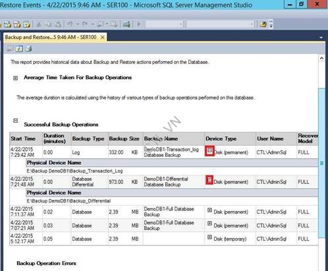Viewport: 328px width, 271px height.
Task: Expand the Disk (temporary) device row
Action: tap(209, 237)
